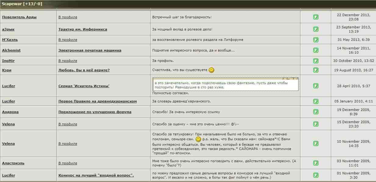
Task: Click green arrow icon in М'Хаэль row
Action: [x=316, y=40]
